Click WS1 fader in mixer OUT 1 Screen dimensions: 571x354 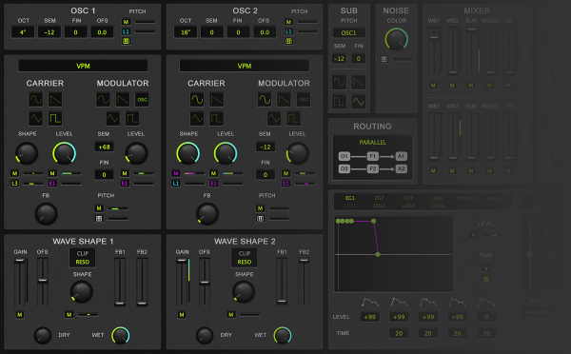[433, 51]
